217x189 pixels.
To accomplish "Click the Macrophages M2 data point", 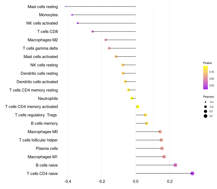I will (106, 40).
